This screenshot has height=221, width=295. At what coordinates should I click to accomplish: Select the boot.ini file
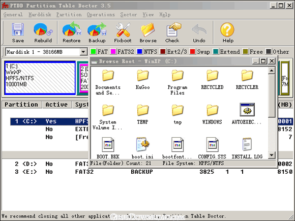pyautogui.click(x=142, y=148)
